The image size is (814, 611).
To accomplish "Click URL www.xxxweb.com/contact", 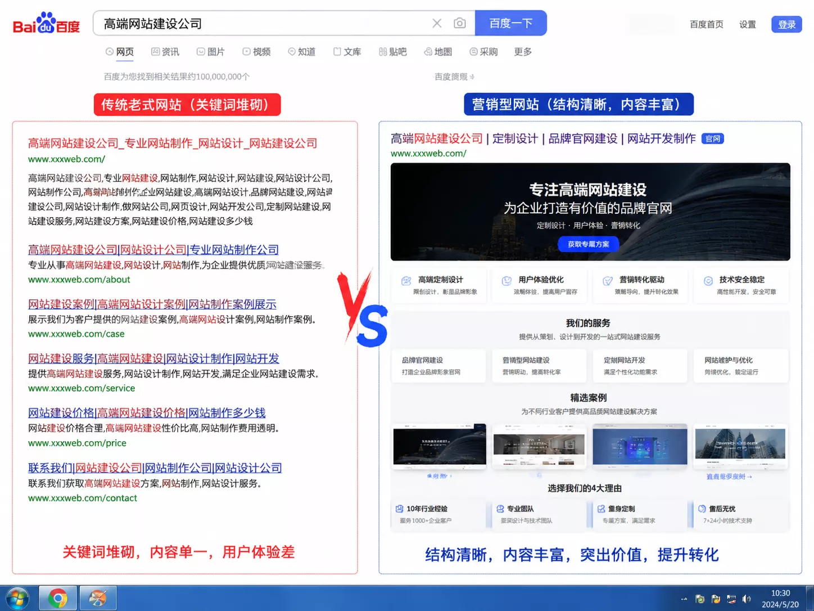I will click(x=83, y=498).
